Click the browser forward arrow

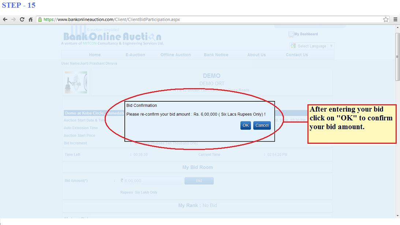13,19
